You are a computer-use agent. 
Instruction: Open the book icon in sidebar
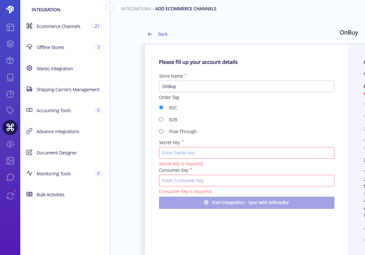point(10,77)
